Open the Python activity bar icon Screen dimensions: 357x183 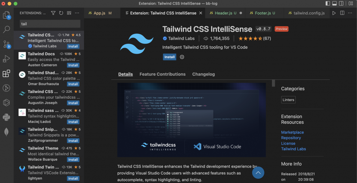click(6, 117)
